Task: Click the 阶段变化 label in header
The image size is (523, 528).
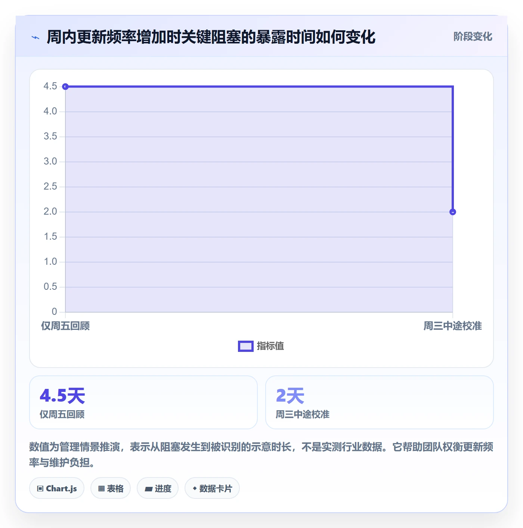Action: point(473,37)
